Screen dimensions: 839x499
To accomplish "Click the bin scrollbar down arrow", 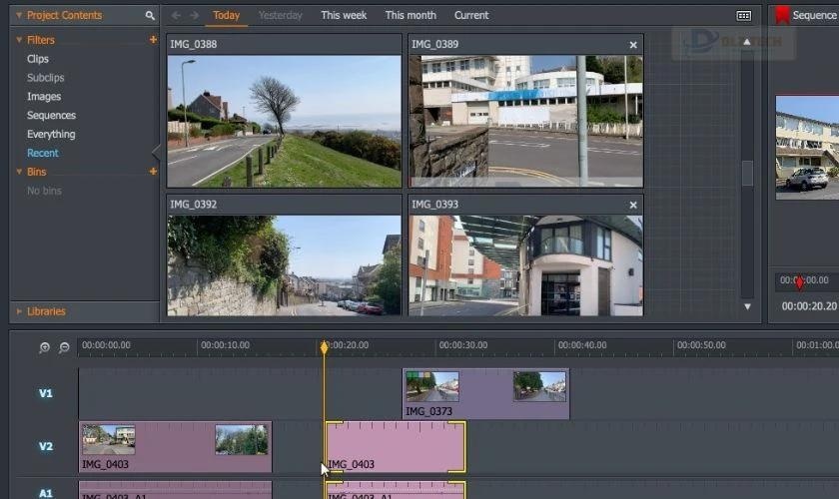I will [x=747, y=307].
